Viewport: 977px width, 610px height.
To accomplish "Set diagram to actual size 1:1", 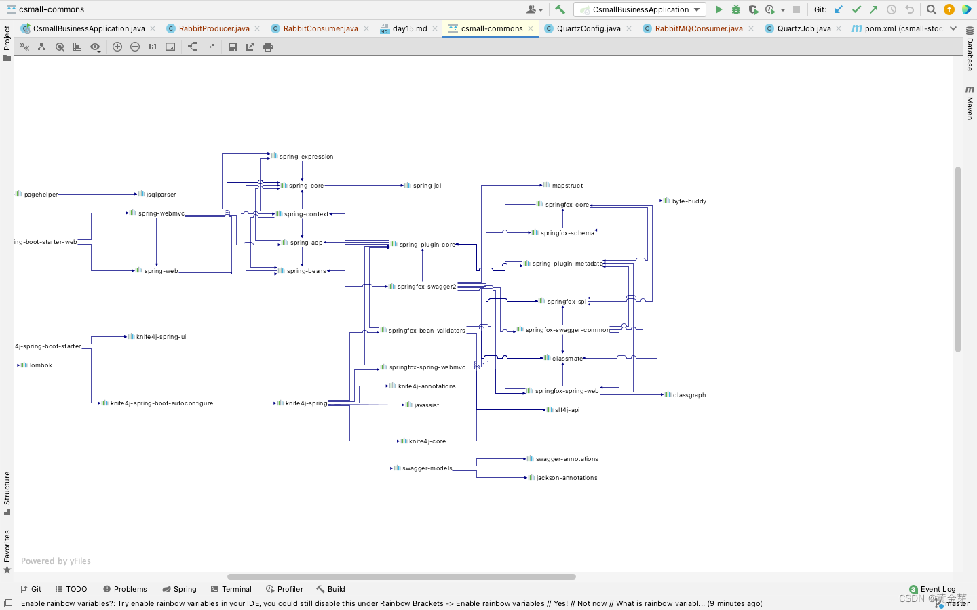I will coord(153,47).
